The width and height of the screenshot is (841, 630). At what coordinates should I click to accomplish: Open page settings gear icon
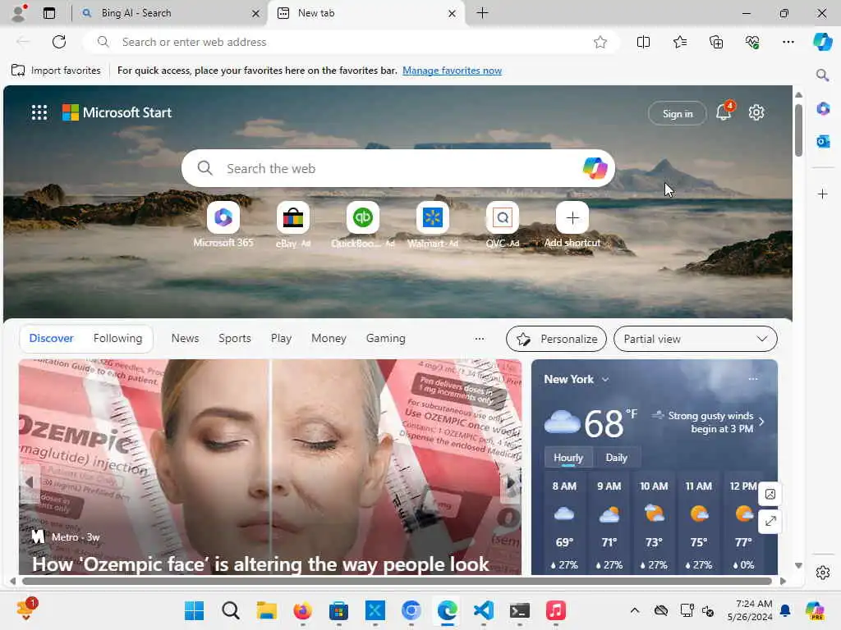click(756, 112)
